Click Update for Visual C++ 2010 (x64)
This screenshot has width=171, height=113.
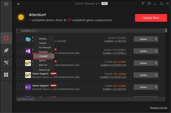tap(143, 87)
